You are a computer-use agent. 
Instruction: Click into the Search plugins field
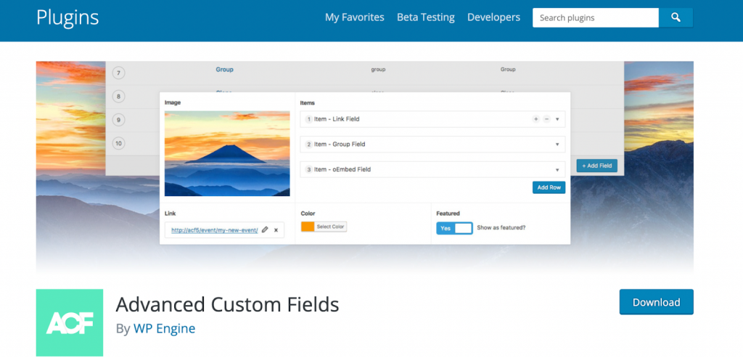click(596, 18)
